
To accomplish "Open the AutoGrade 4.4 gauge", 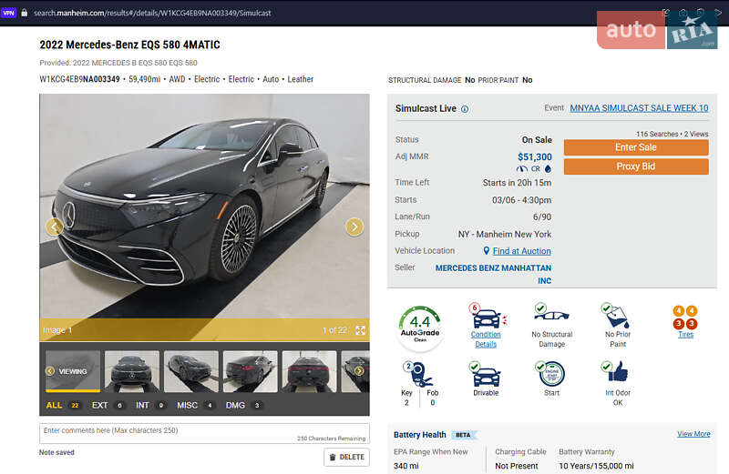I will click(x=420, y=328).
